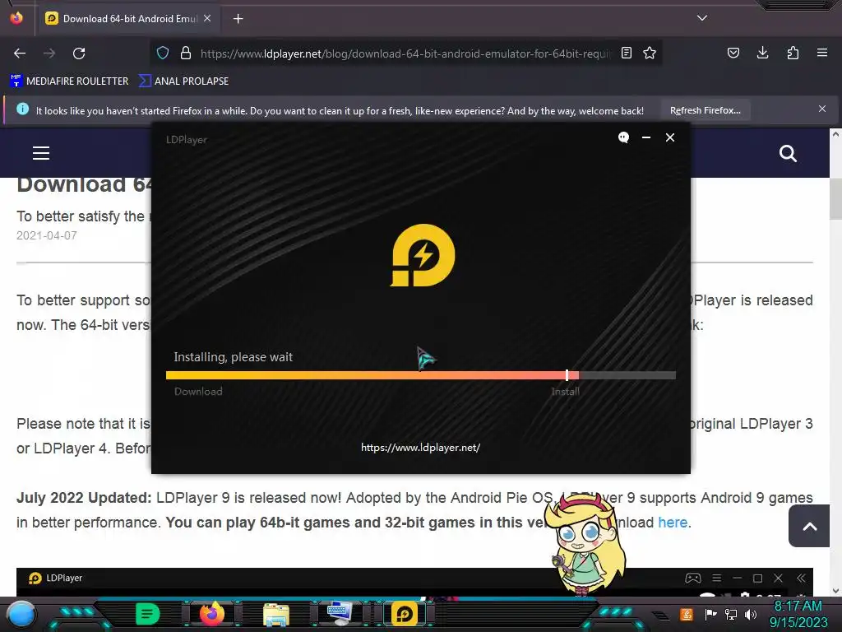This screenshot has width=842, height=632.
Task: Click the orange tray icon in system tray
Action: click(x=687, y=614)
